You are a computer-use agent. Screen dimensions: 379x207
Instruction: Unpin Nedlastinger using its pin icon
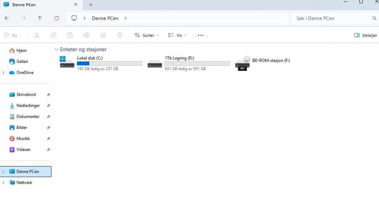(x=48, y=105)
